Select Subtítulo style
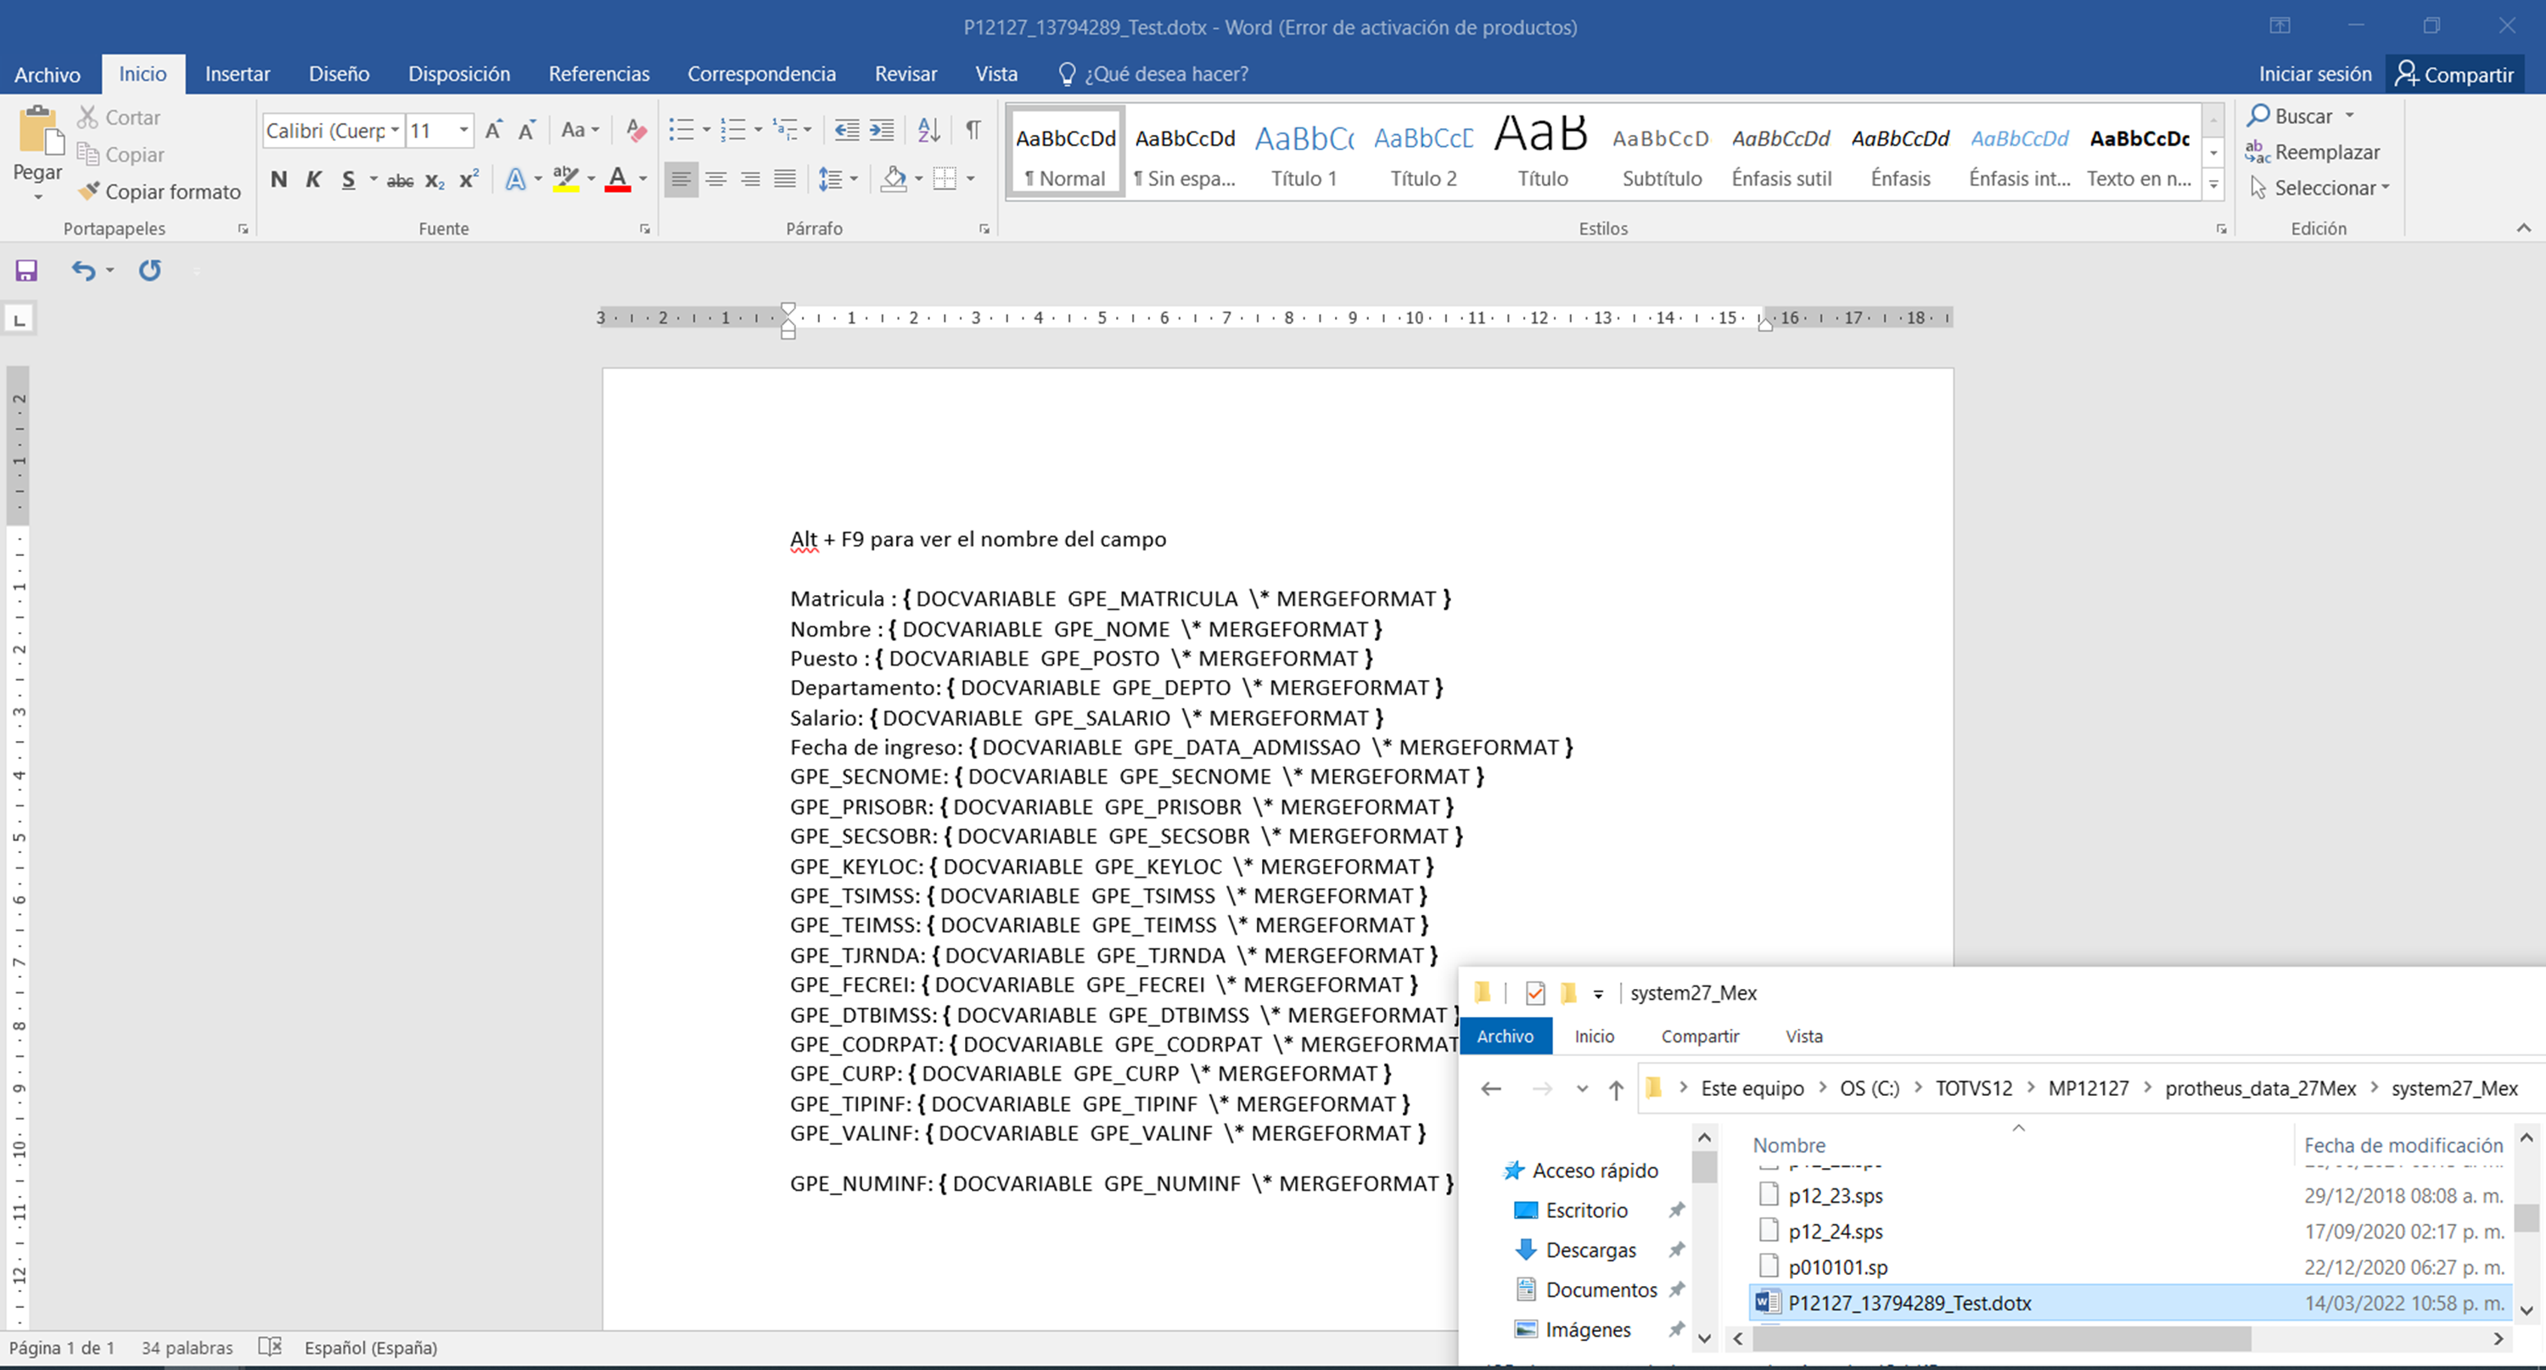The height and width of the screenshot is (1370, 2546). coord(1662,152)
